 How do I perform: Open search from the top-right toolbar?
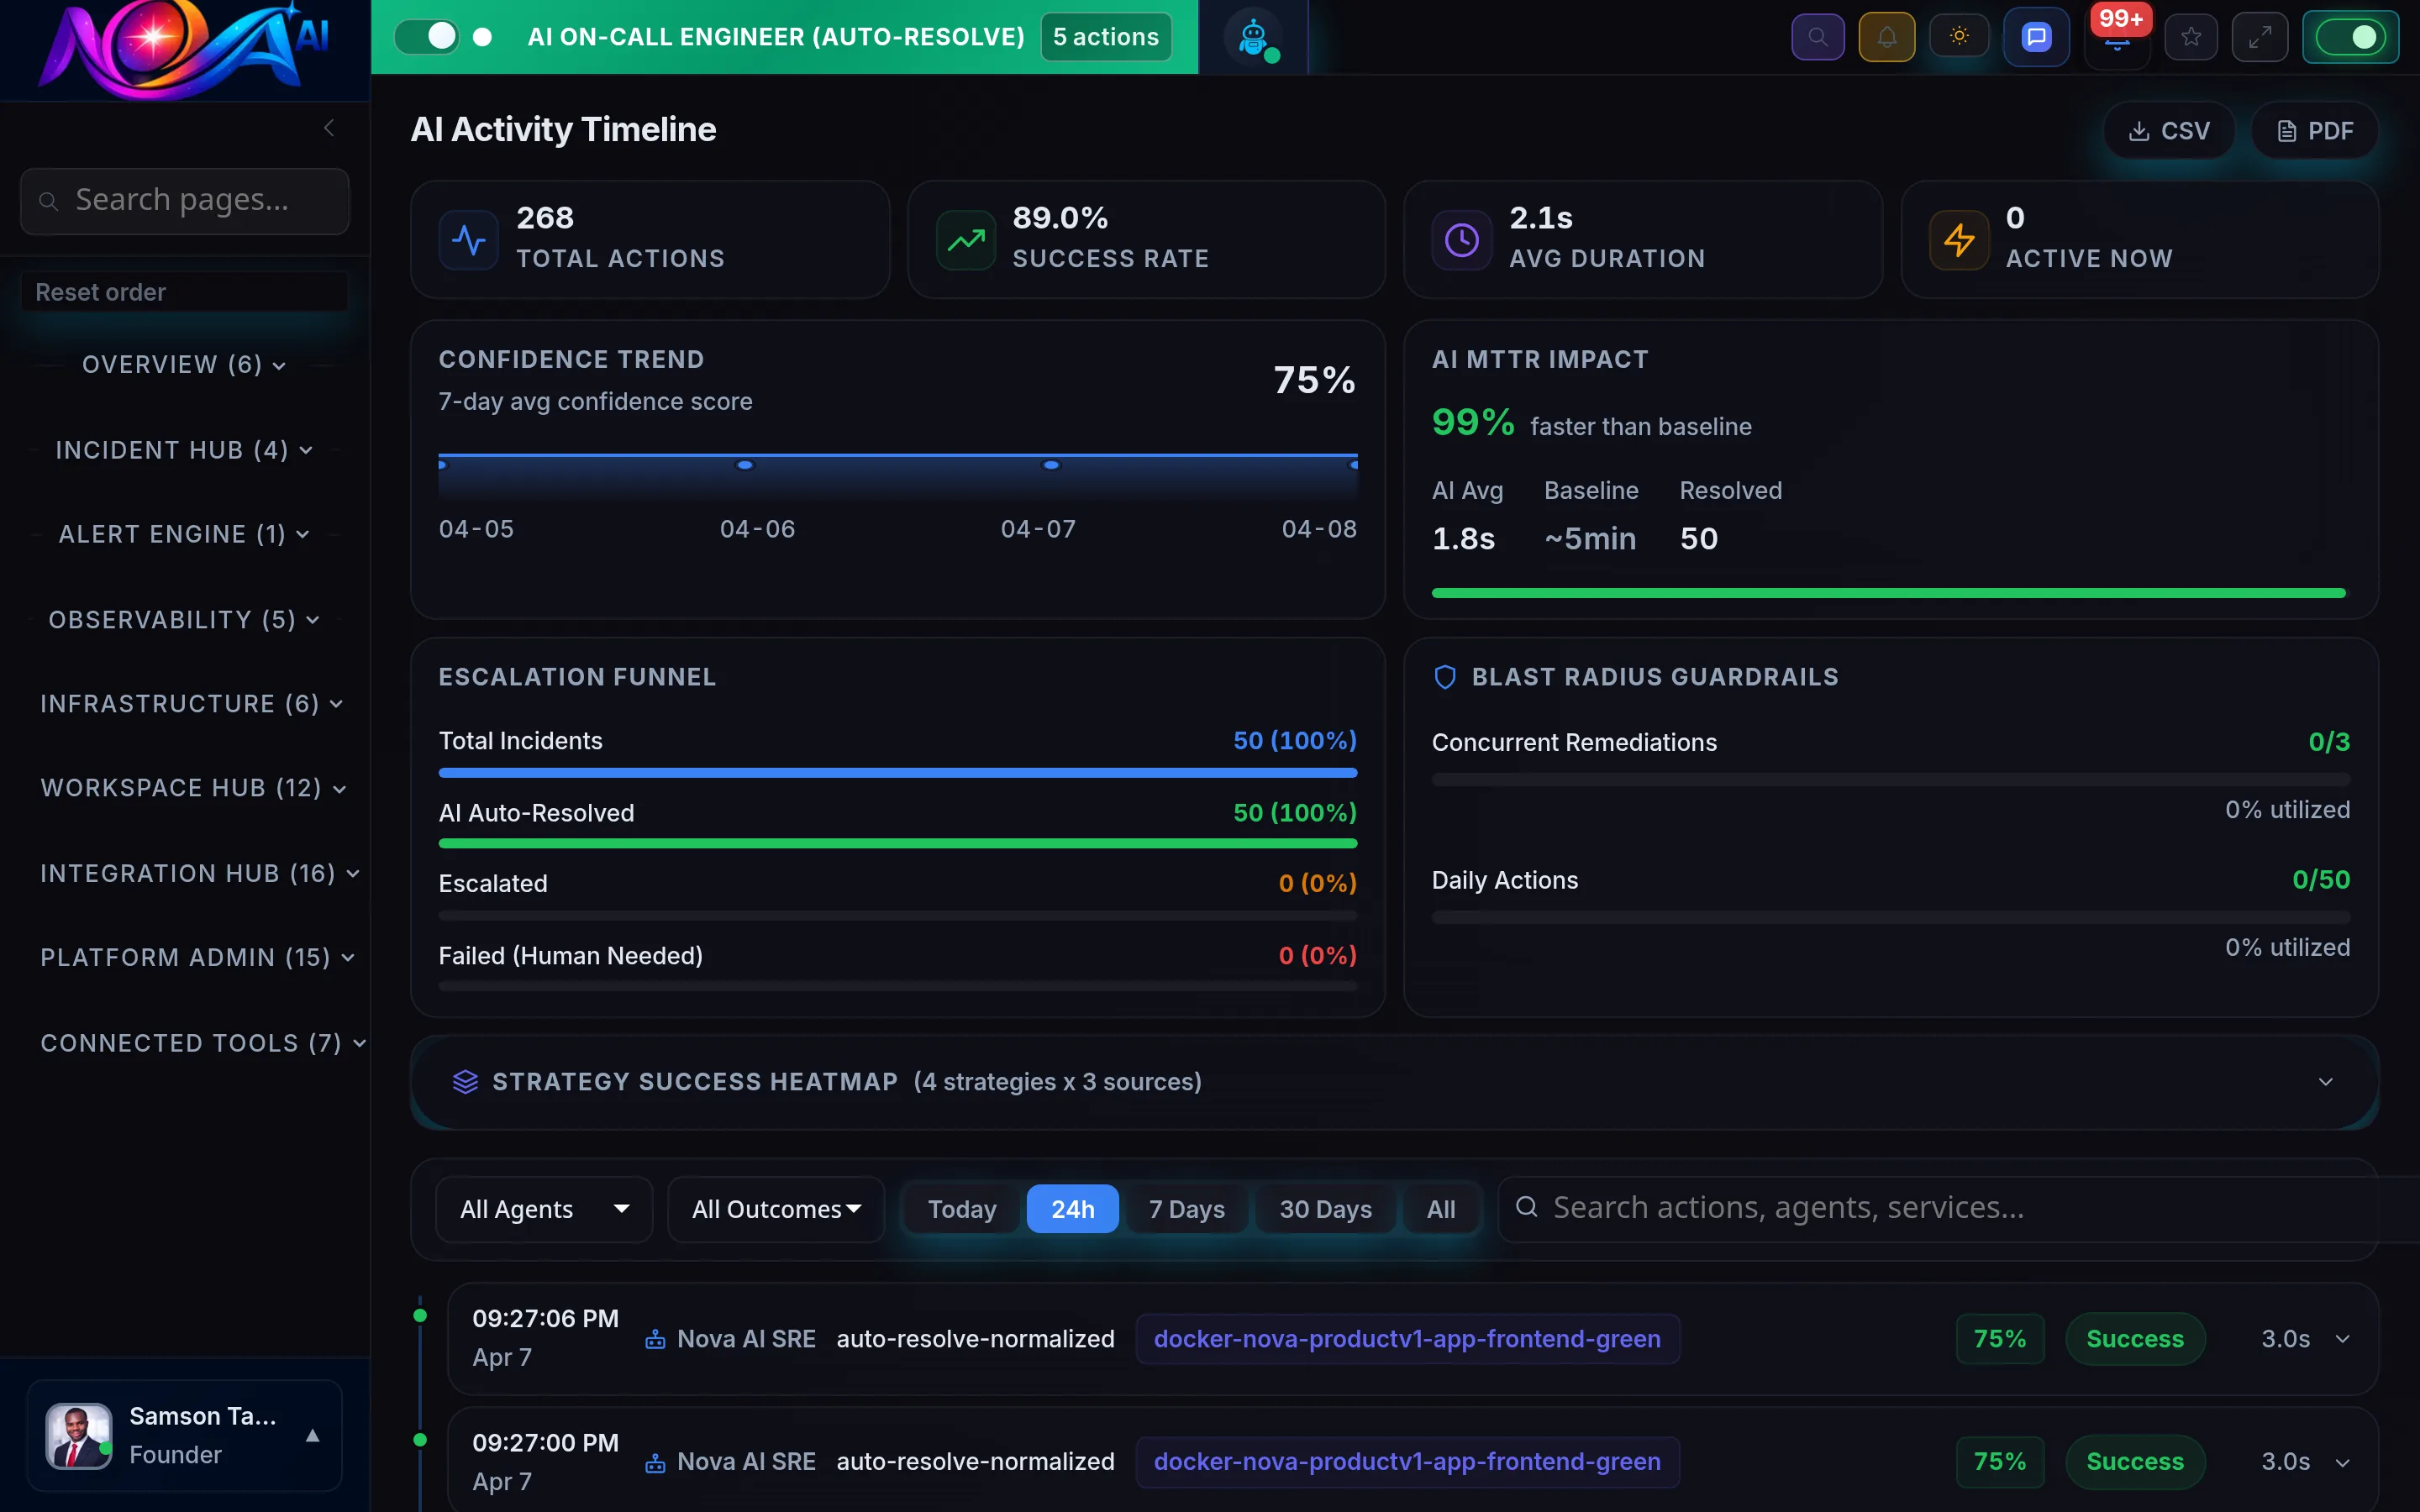[x=1818, y=36]
